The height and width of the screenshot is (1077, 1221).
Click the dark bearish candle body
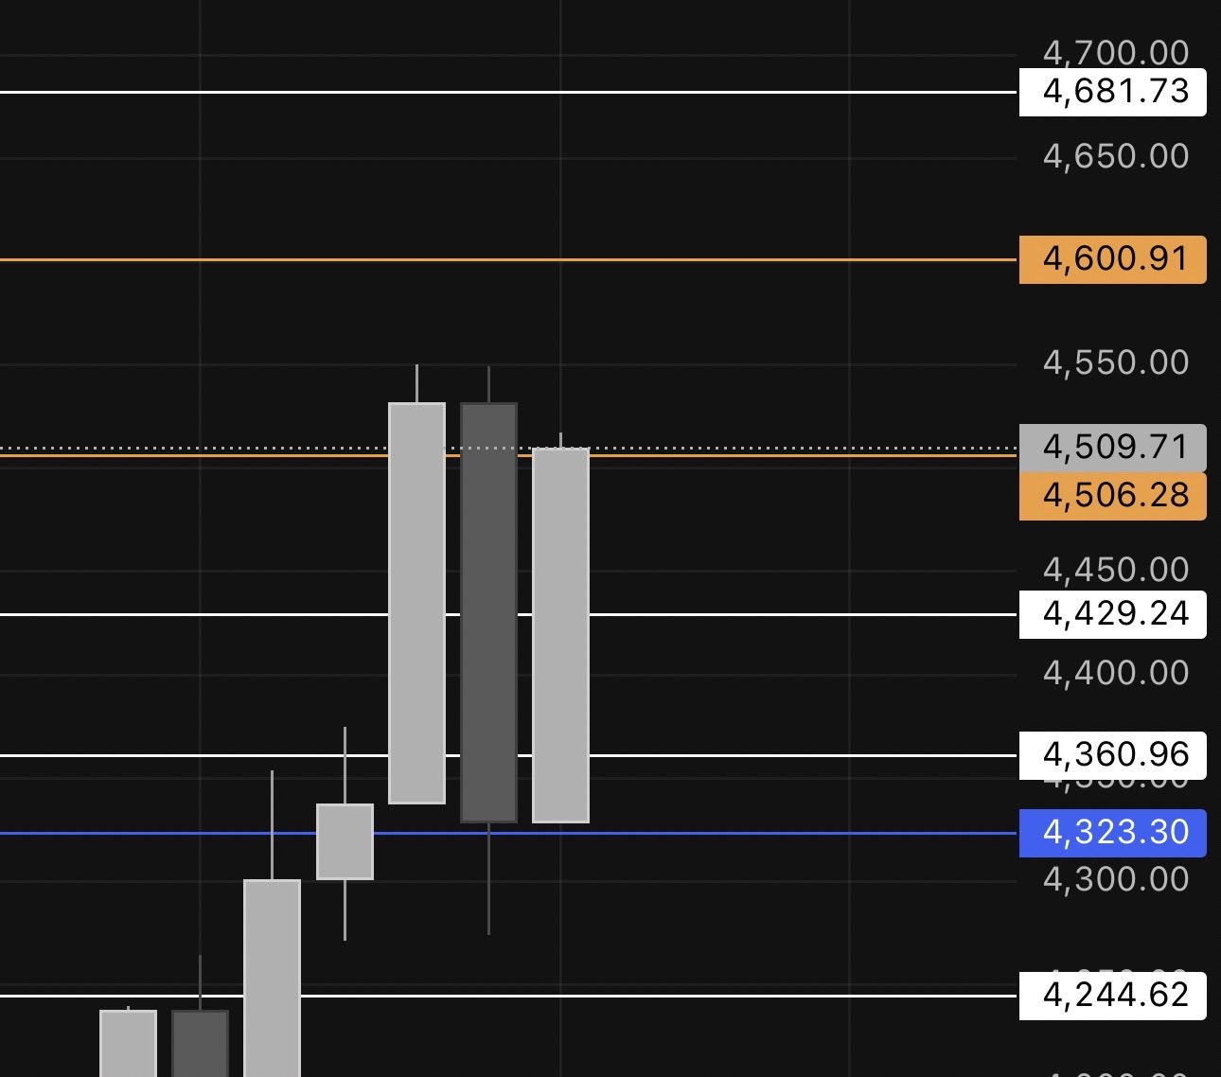click(x=488, y=612)
